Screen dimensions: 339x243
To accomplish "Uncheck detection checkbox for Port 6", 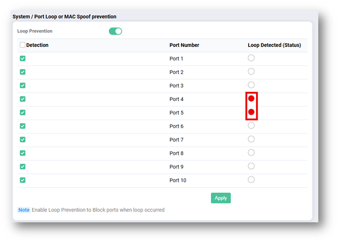I will click(x=23, y=126).
